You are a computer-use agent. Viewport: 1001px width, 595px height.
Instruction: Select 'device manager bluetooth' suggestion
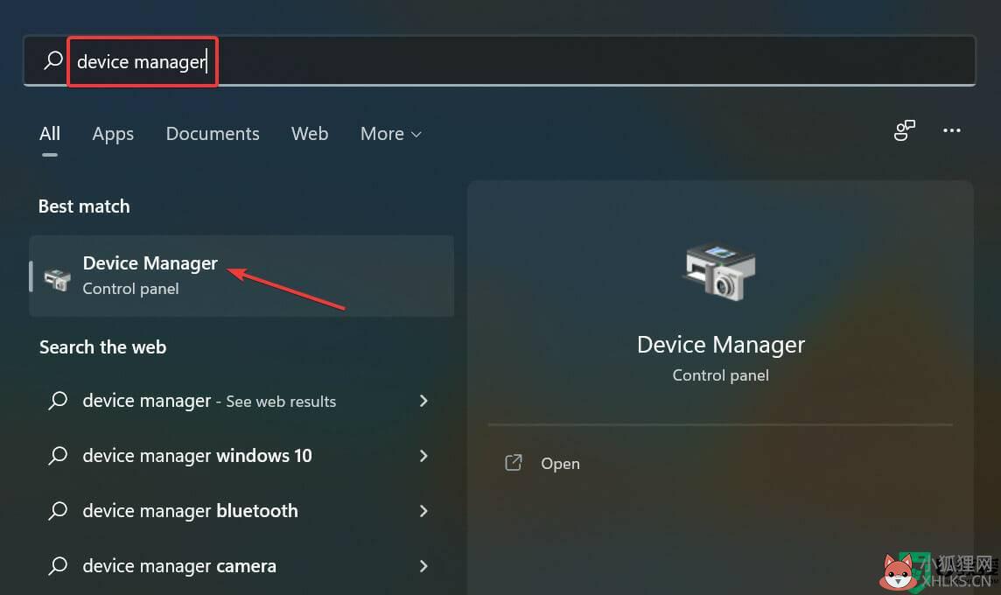coord(241,511)
